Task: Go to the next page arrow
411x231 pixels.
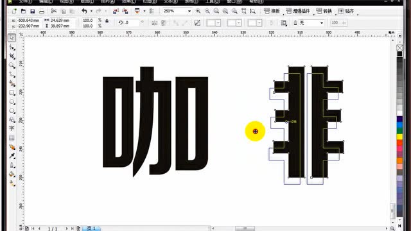Action: click(x=67, y=228)
